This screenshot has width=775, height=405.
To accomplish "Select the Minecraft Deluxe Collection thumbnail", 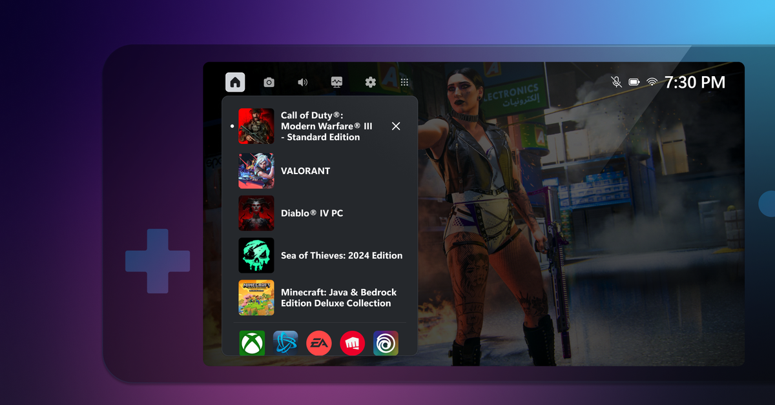I will tap(256, 297).
